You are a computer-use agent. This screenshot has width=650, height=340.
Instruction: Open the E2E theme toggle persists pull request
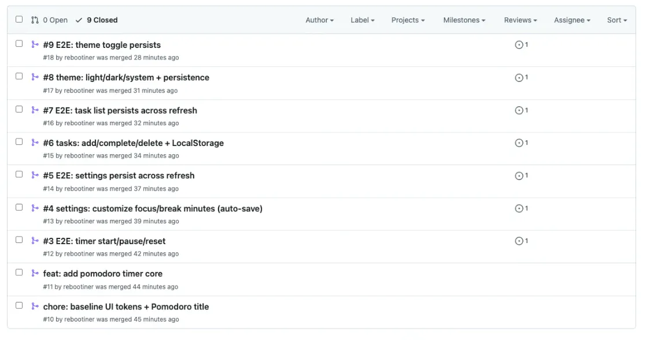(x=102, y=45)
